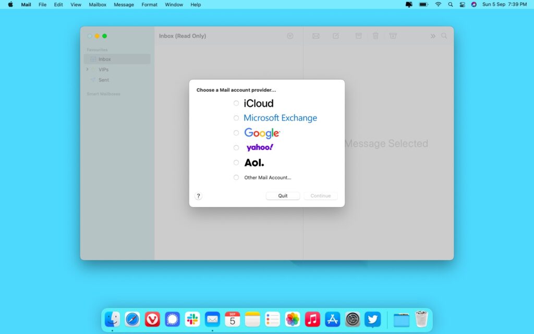
Task: Click the Junk mail toolbar icon
Action: point(393,35)
